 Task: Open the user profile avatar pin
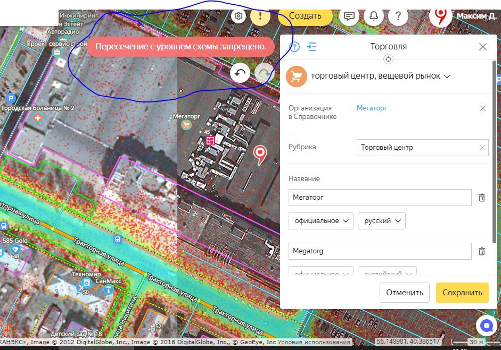441,16
